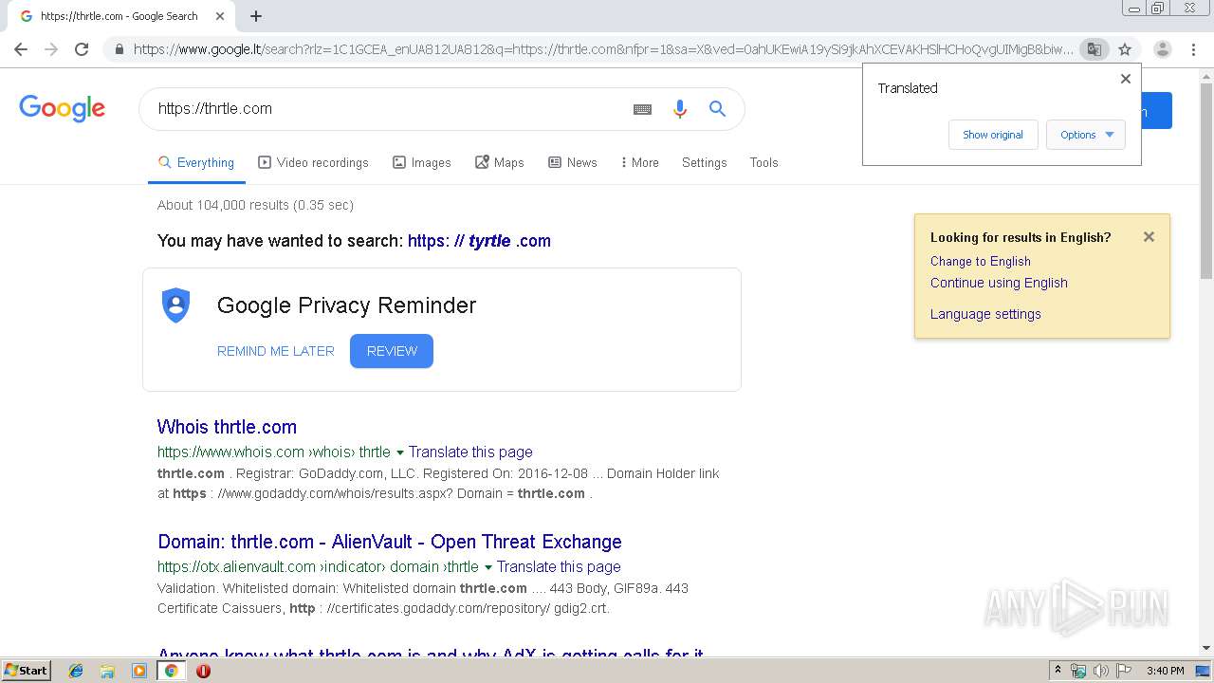Open the Windows Start menu
1214x683 pixels.
[x=27, y=671]
